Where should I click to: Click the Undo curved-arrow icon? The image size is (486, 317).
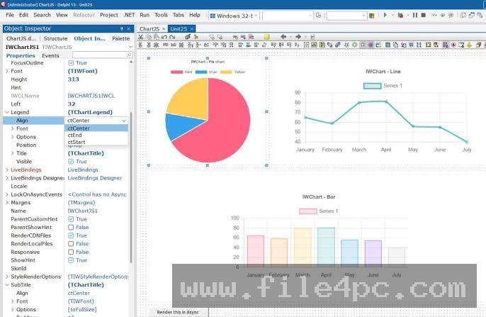click(x=164, y=37)
